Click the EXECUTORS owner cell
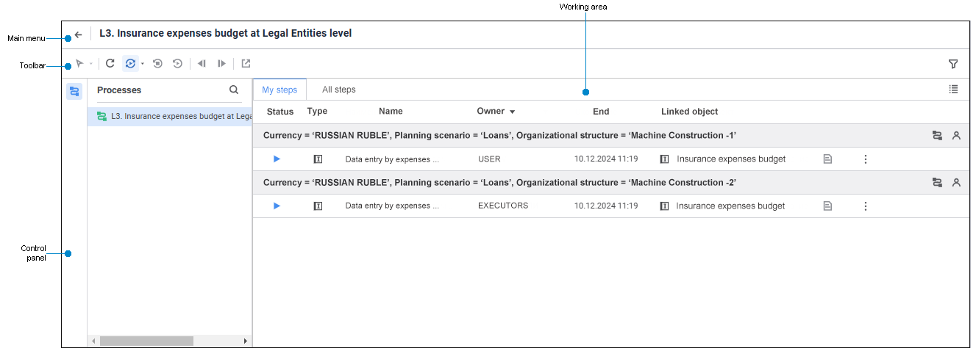The width and height of the screenshot is (976, 348). point(503,206)
